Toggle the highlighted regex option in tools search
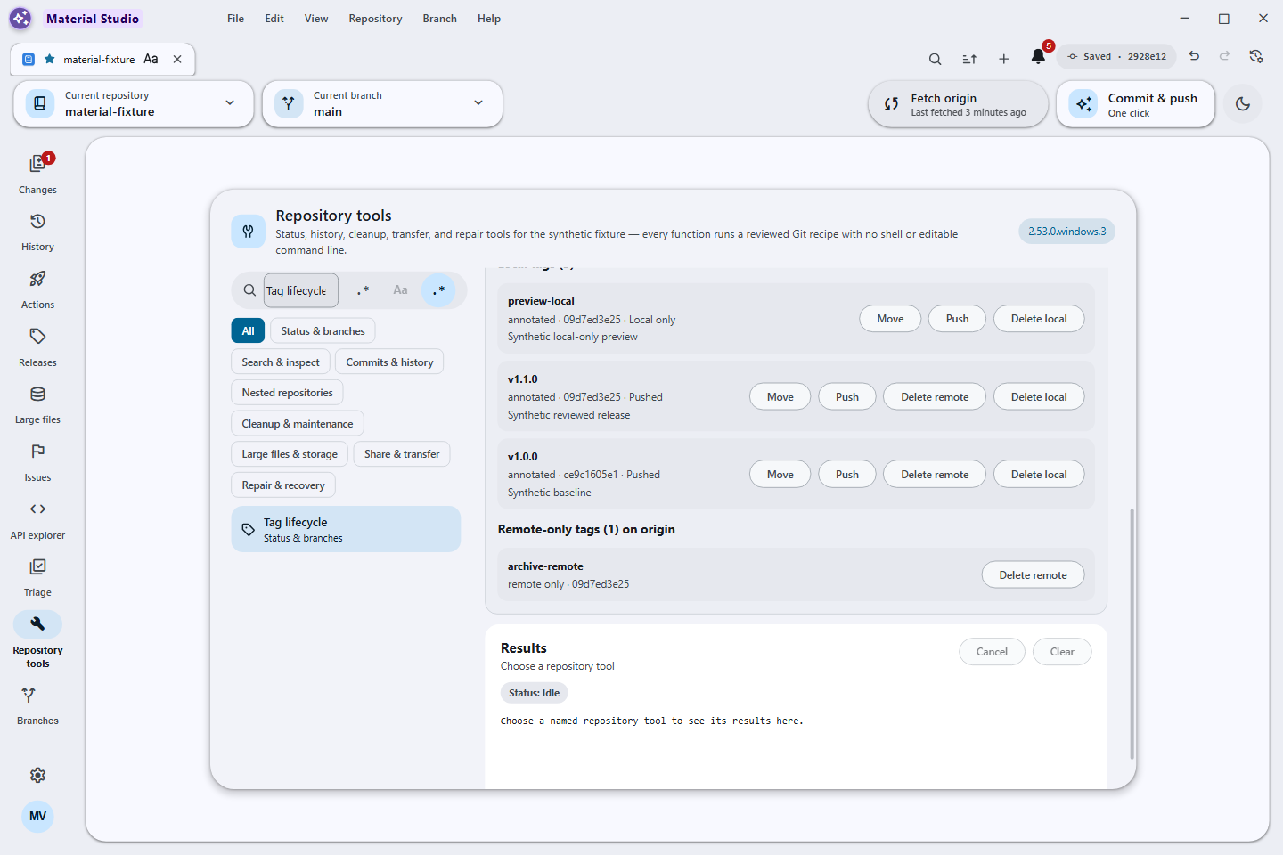This screenshot has height=855, width=1283. 438,290
